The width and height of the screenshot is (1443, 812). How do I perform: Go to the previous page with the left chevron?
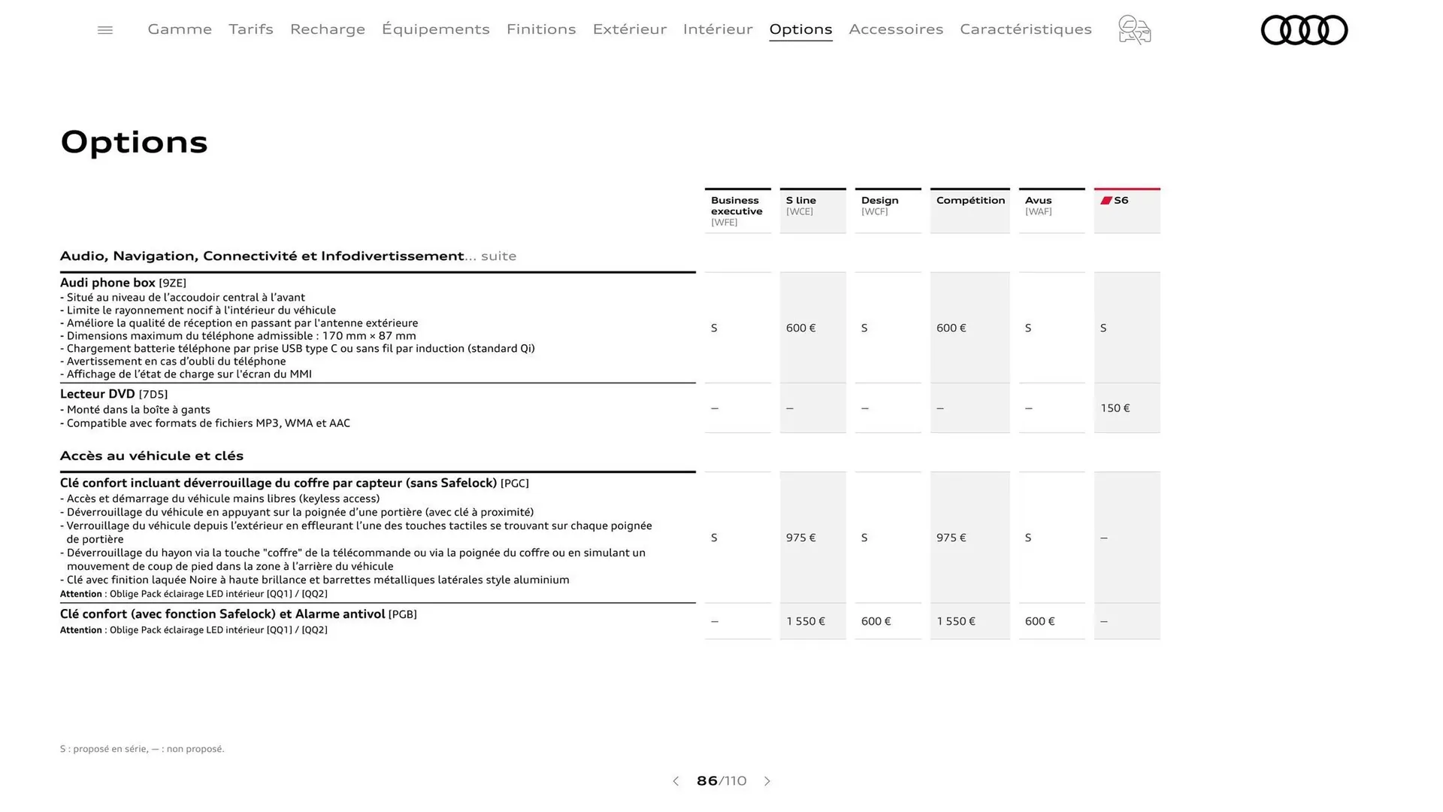pos(675,781)
